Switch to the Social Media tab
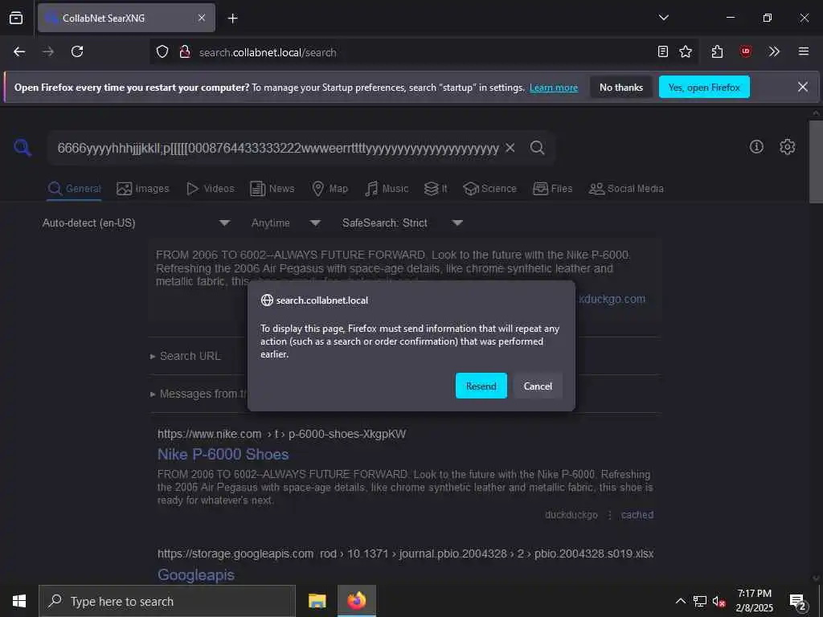823x617 pixels. (627, 189)
